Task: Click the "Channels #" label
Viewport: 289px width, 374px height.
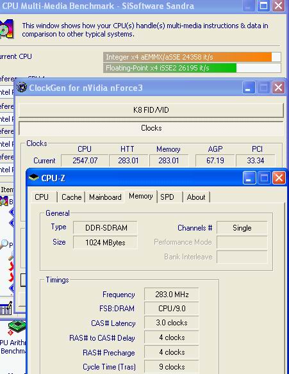Action: [195, 228]
